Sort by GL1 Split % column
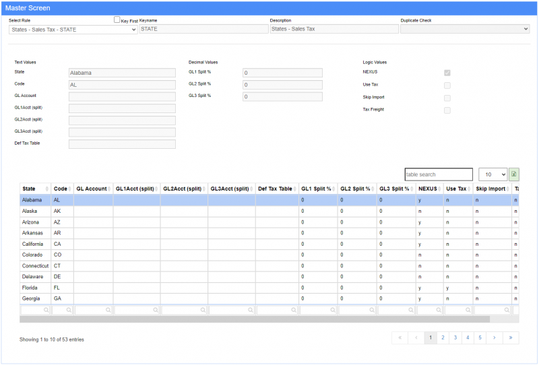 [x=318, y=189]
